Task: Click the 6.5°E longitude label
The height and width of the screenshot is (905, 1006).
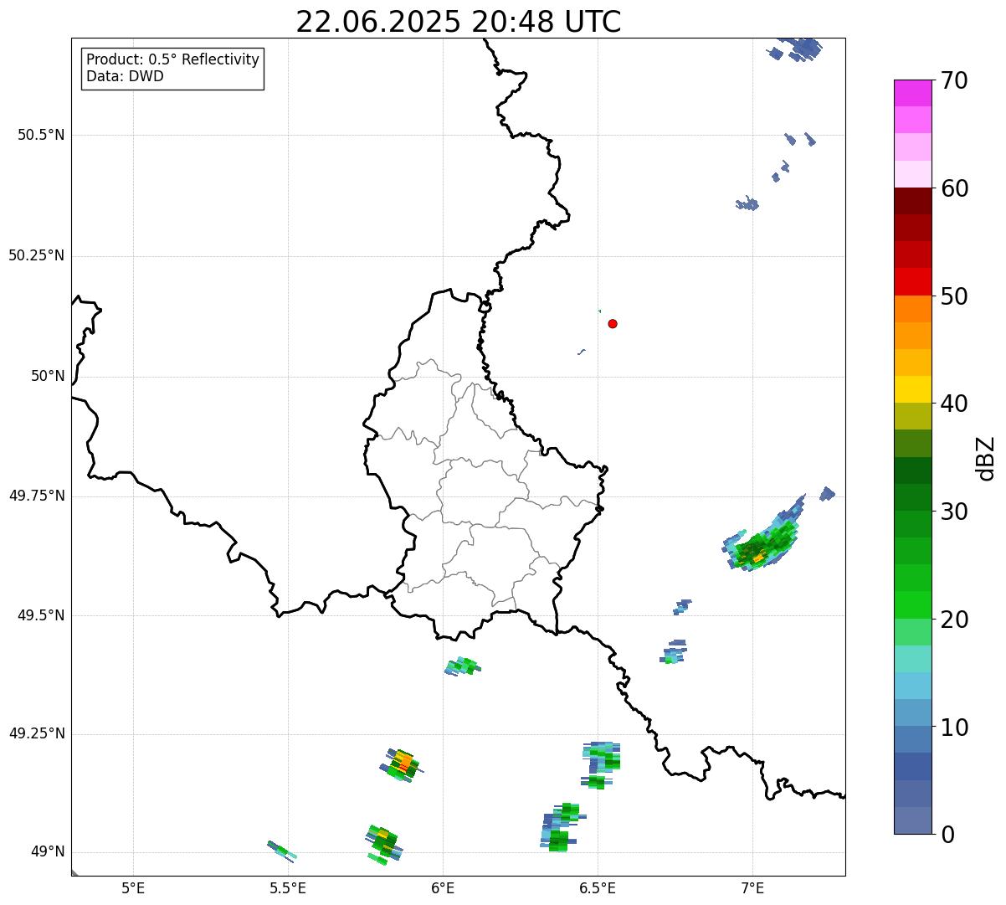Action: (598, 887)
